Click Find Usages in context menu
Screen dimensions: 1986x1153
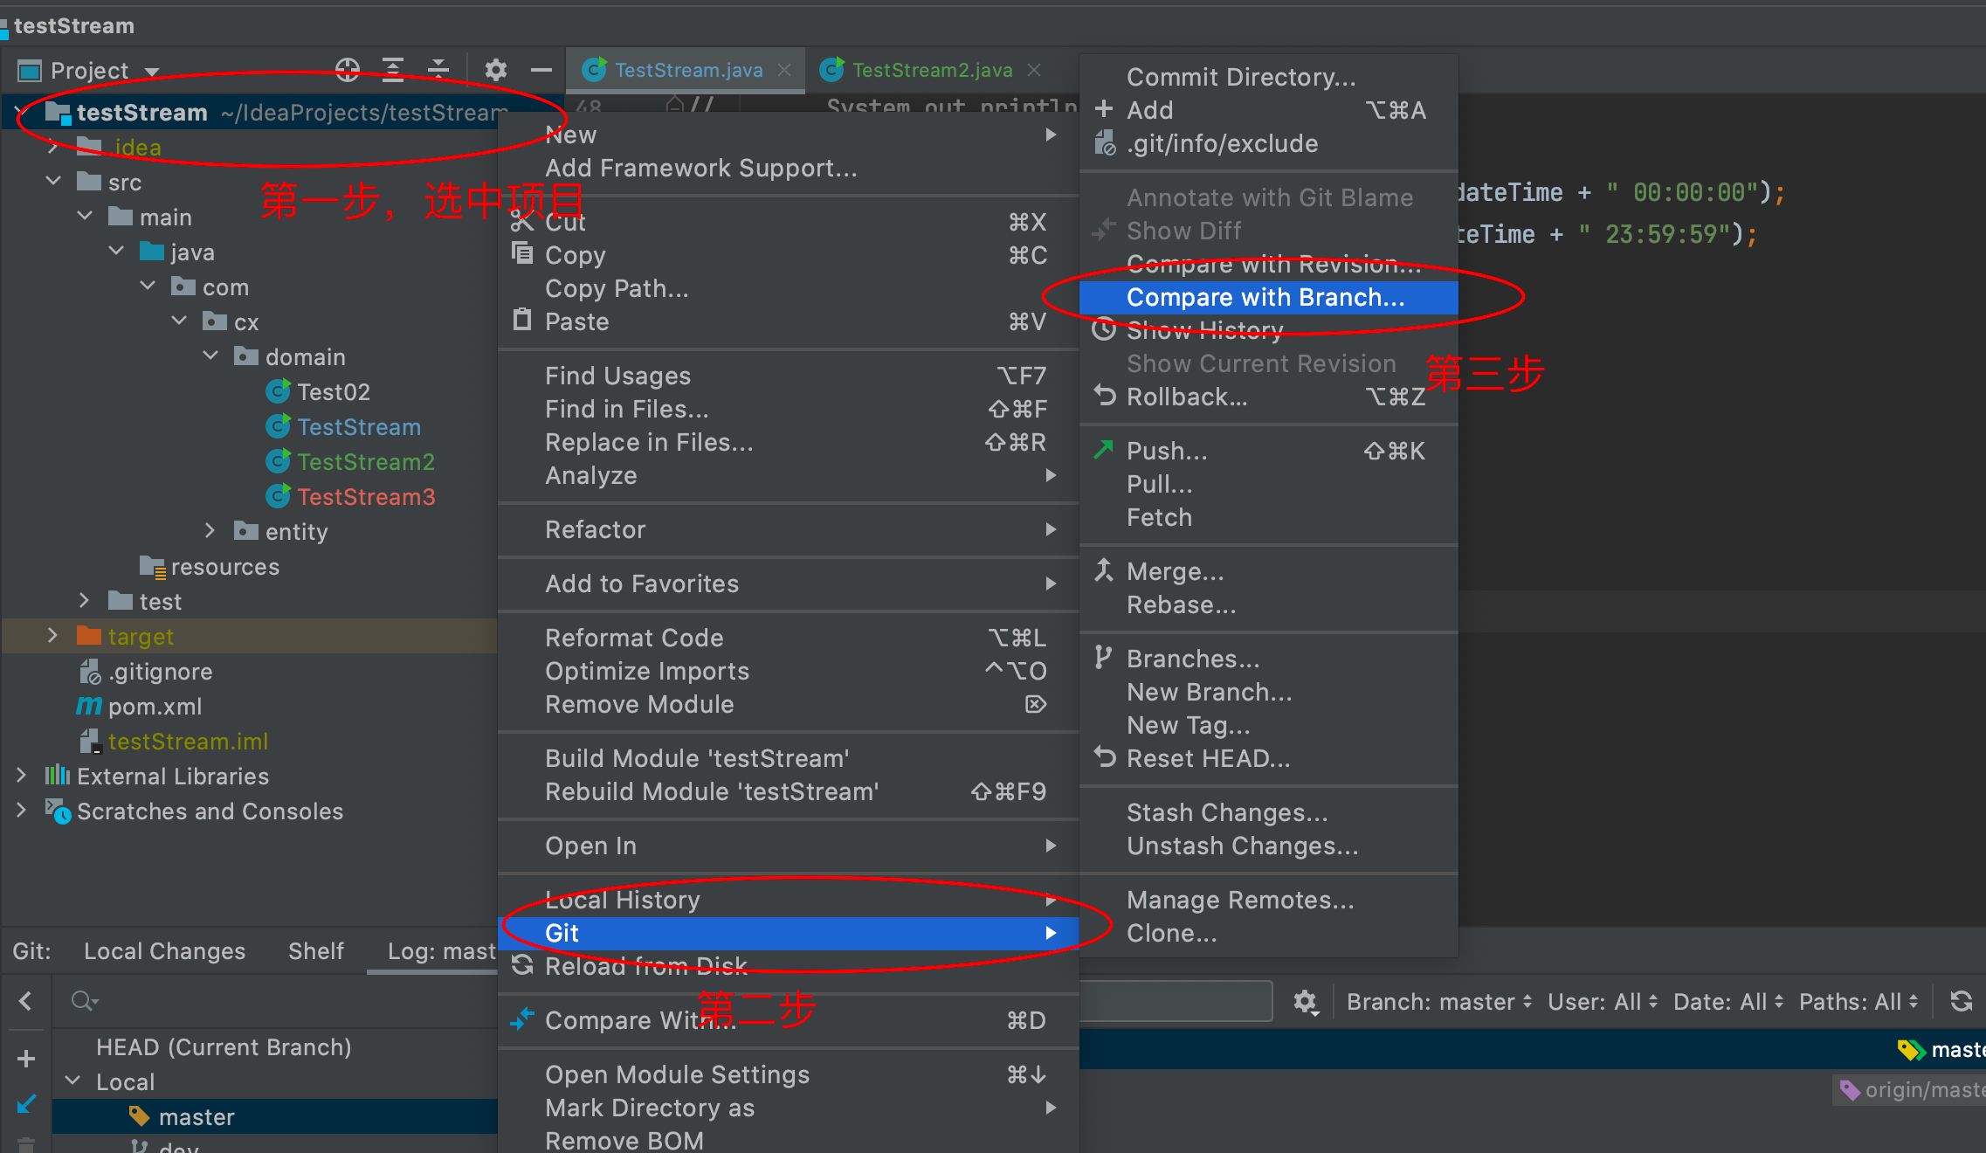788,376
